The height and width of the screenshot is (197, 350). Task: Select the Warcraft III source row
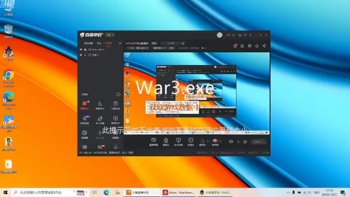click(101, 49)
